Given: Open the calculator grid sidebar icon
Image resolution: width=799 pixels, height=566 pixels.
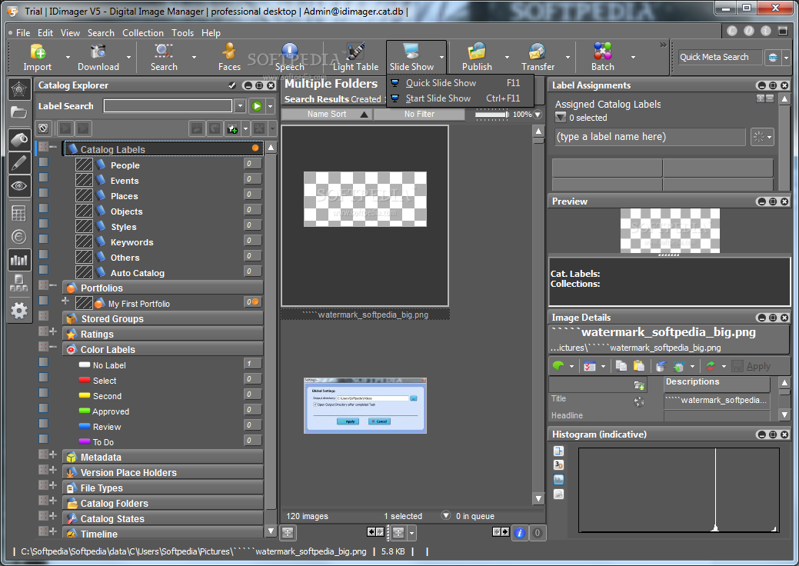Looking at the screenshot, I should point(19,214).
